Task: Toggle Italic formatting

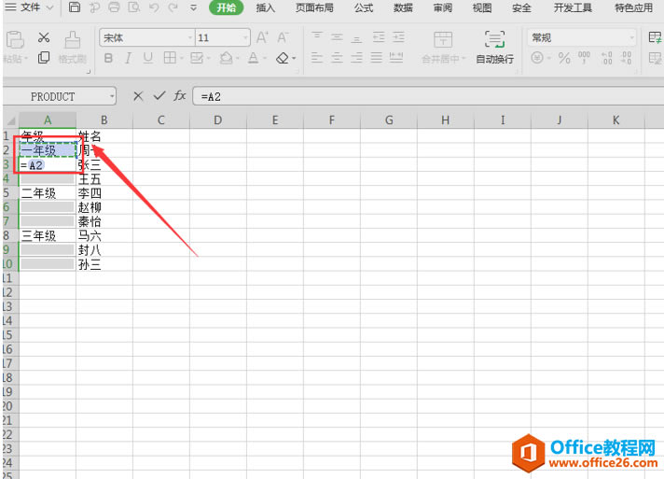Action: pyautogui.click(x=128, y=58)
